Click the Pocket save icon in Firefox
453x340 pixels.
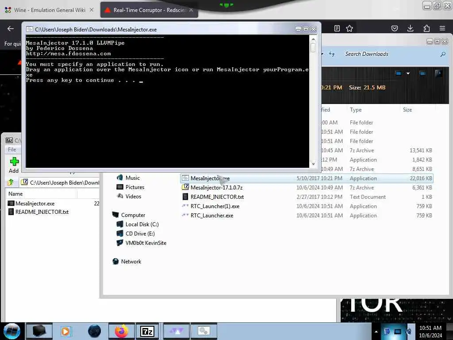click(x=395, y=28)
